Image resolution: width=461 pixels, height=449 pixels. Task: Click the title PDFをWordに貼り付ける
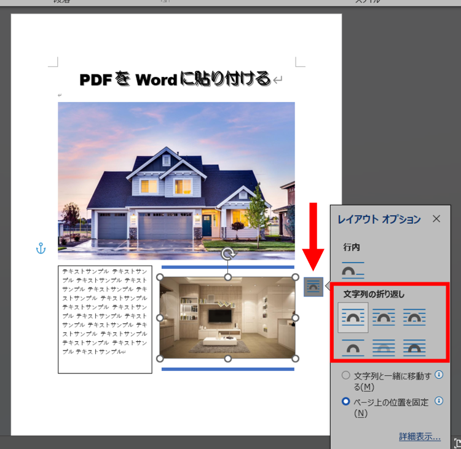175,79
